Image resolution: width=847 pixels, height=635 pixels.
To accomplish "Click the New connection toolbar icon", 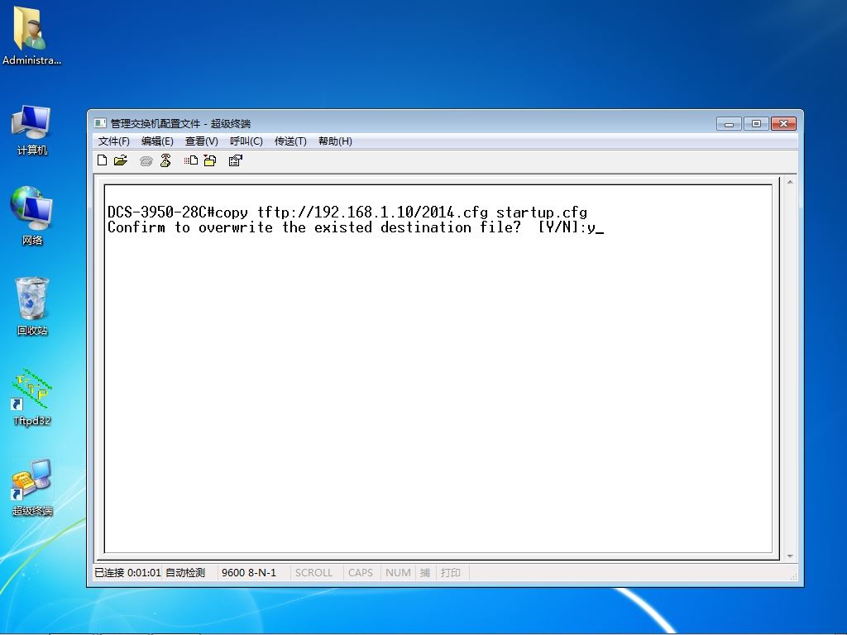I will pyautogui.click(x=102, y=160).
